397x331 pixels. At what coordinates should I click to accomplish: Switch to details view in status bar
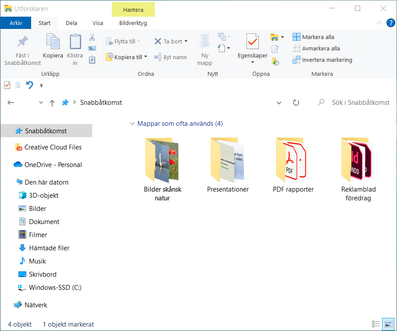point(376,324)
